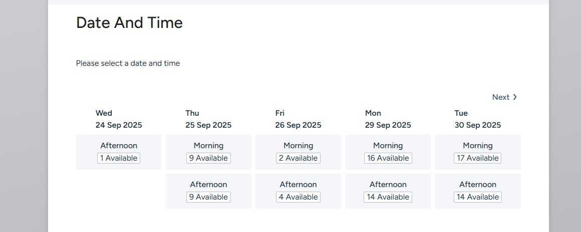Viewport: 581px width, 232px height.
Task: Select Friday 26 Sep Morning slot
Action: [x=299, y=152]
